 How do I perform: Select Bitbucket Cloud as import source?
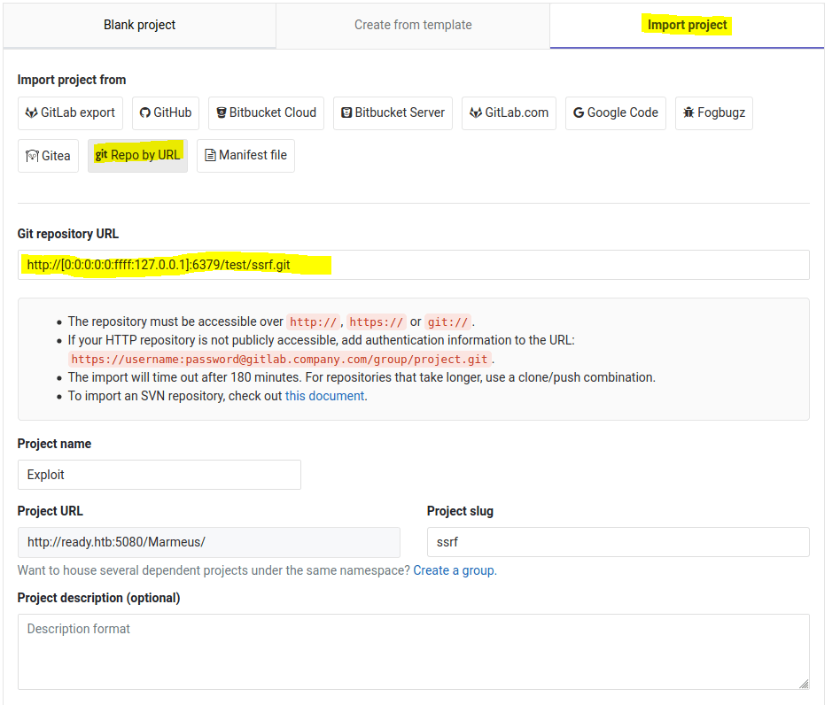[x=266, y=113]
